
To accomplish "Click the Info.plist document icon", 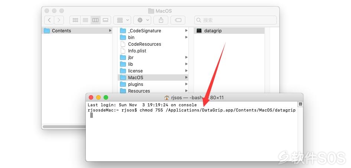I will [123, 51].
